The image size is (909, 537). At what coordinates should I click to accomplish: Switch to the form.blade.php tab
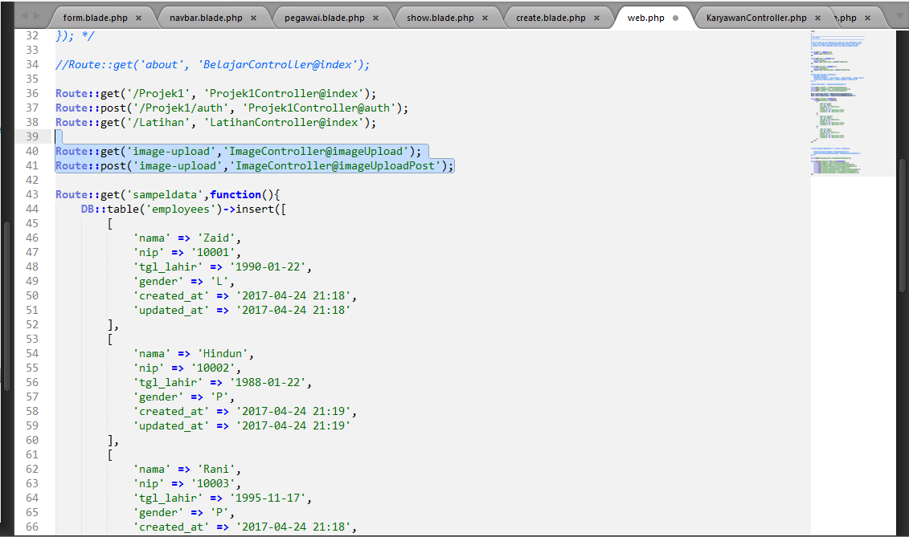tap(96, 18)
